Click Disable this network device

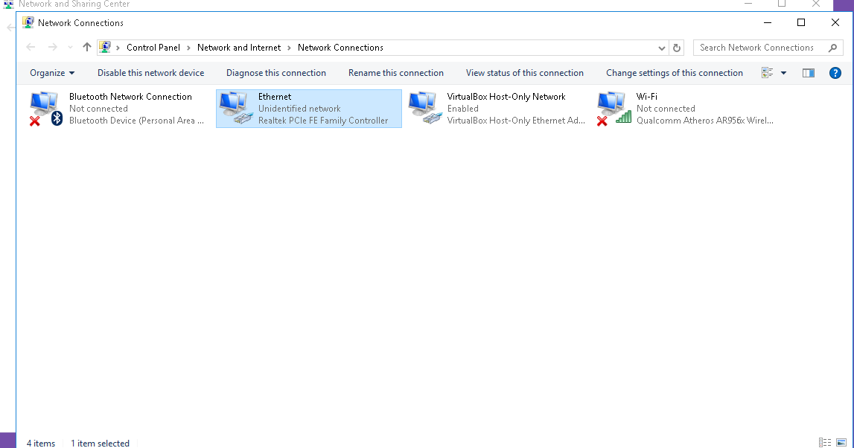150,73
